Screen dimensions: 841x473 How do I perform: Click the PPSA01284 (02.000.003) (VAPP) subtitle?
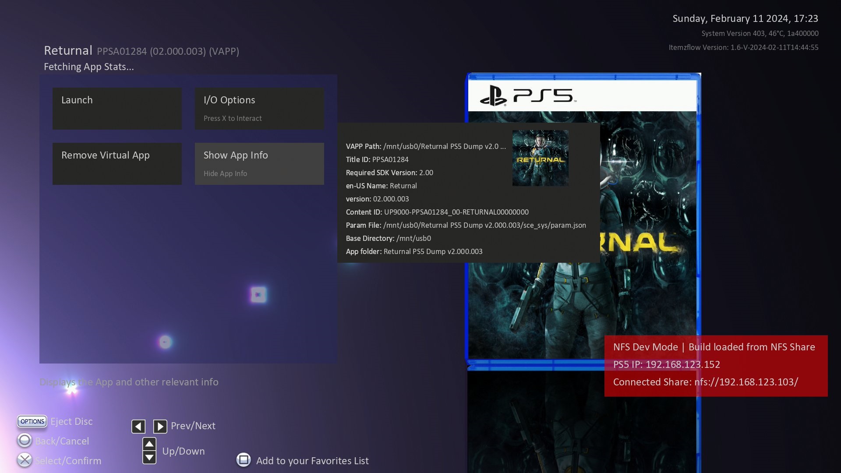168,51
